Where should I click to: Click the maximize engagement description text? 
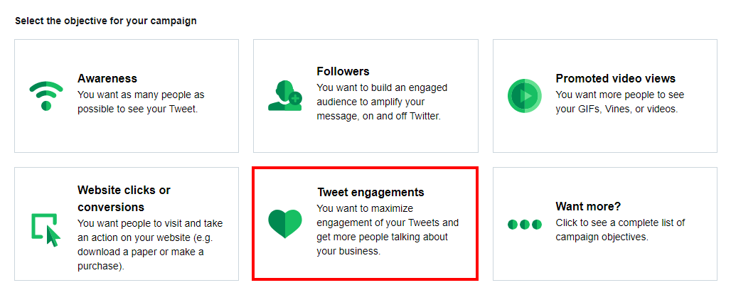(x=388, y=230)
